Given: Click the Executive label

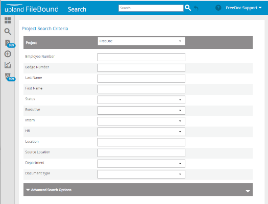Looking at the screenshot, I should (33, 110).
